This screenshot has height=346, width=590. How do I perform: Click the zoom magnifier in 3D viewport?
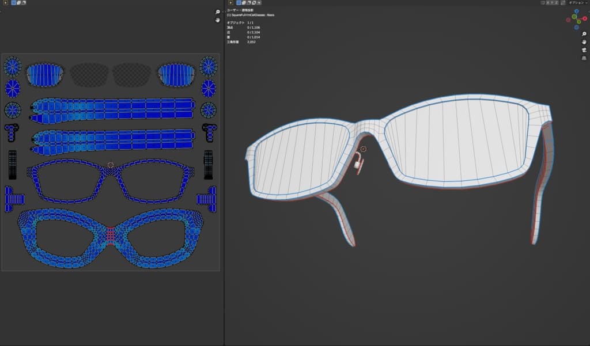pyautogui.click(x=584, y=34)
